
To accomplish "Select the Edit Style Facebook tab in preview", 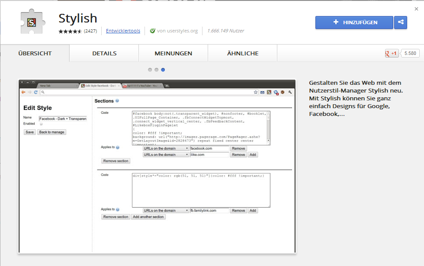I will (100, 86).
